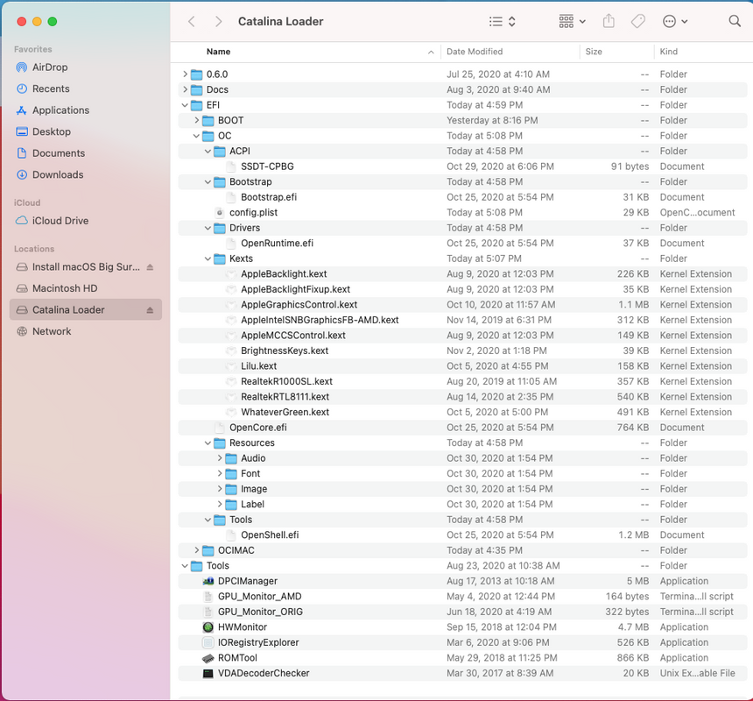Select AppleIntelSNBGraphicsFB-AMD.kext row

click(462, 320)
